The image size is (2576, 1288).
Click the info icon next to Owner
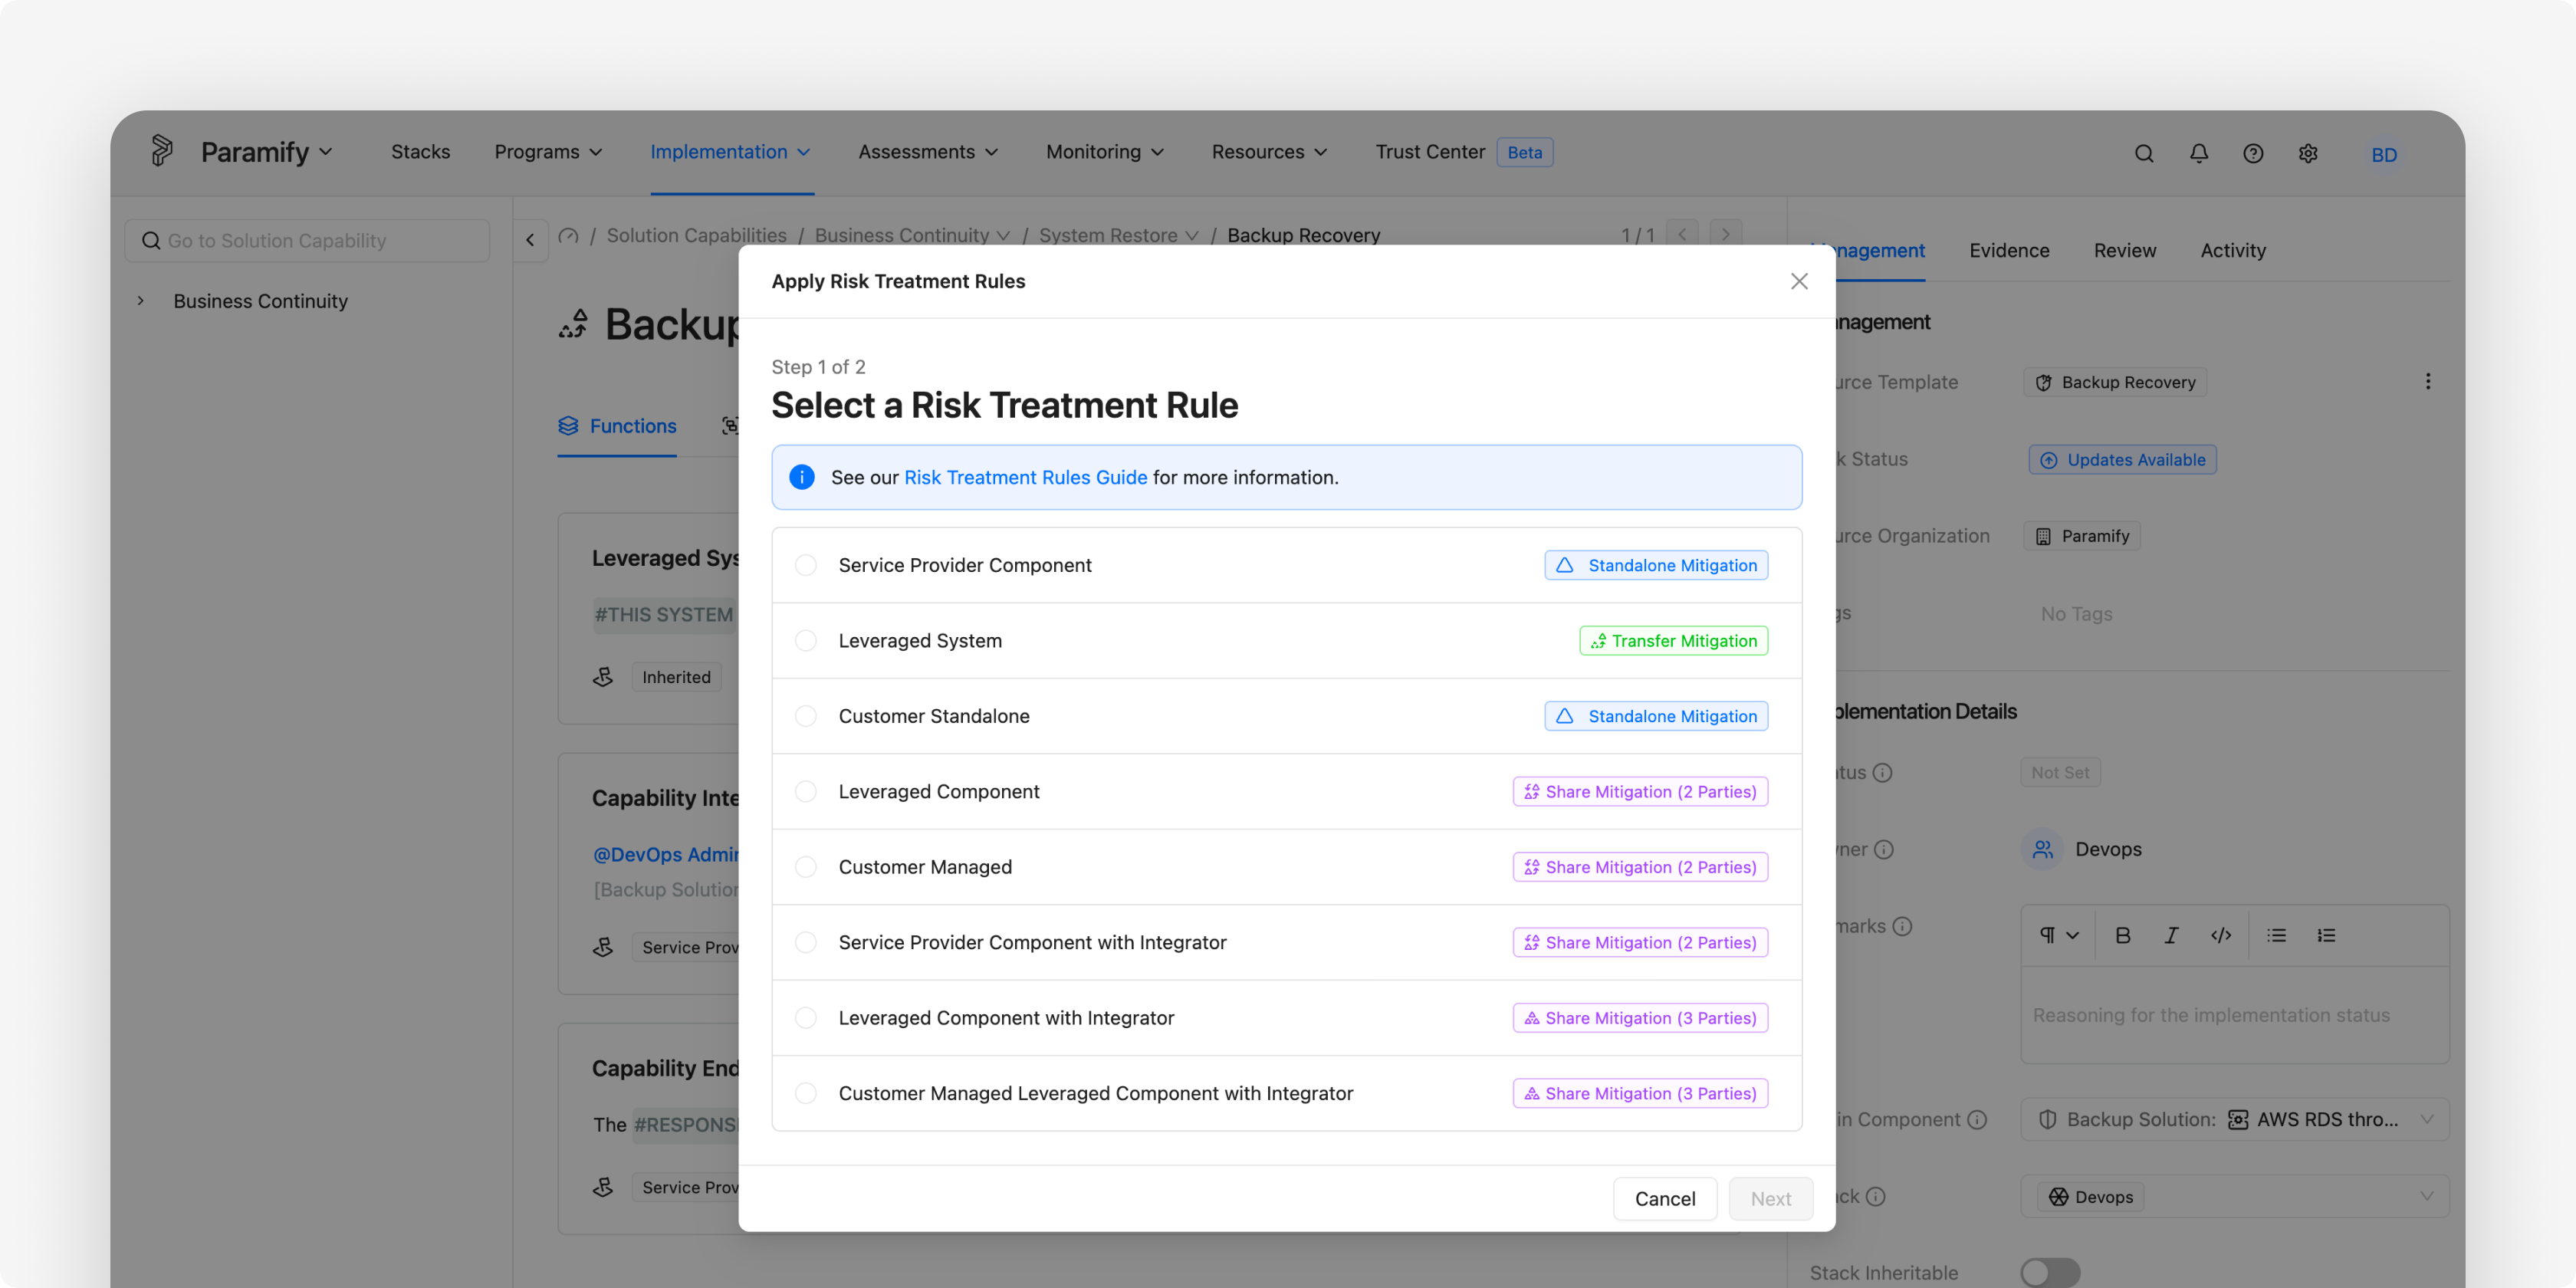[x=1883, y=849]
